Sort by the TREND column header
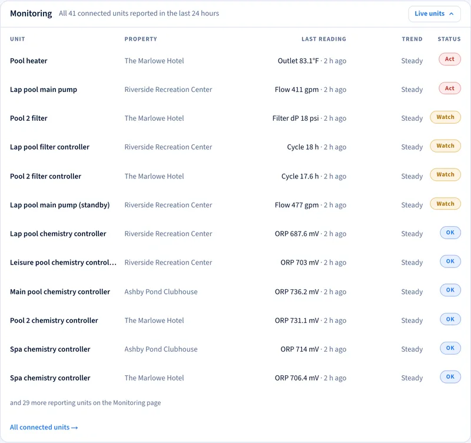 pos(412,39)
